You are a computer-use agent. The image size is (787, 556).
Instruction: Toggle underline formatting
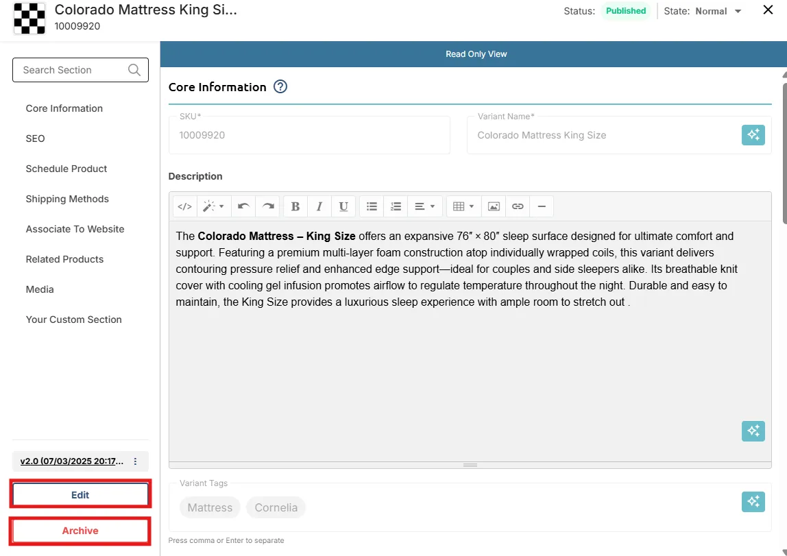click(x=343, y=206)
